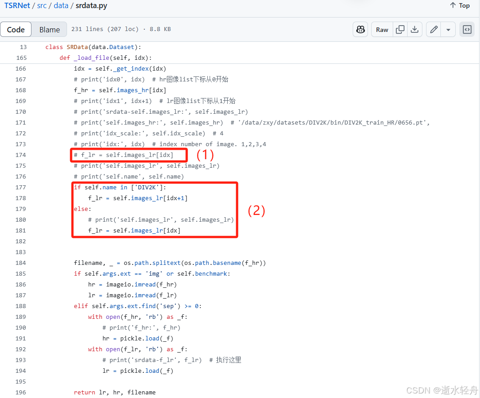Select line number 196 with return statement
The height and width of the screenshot is (398, 480).
20,392
